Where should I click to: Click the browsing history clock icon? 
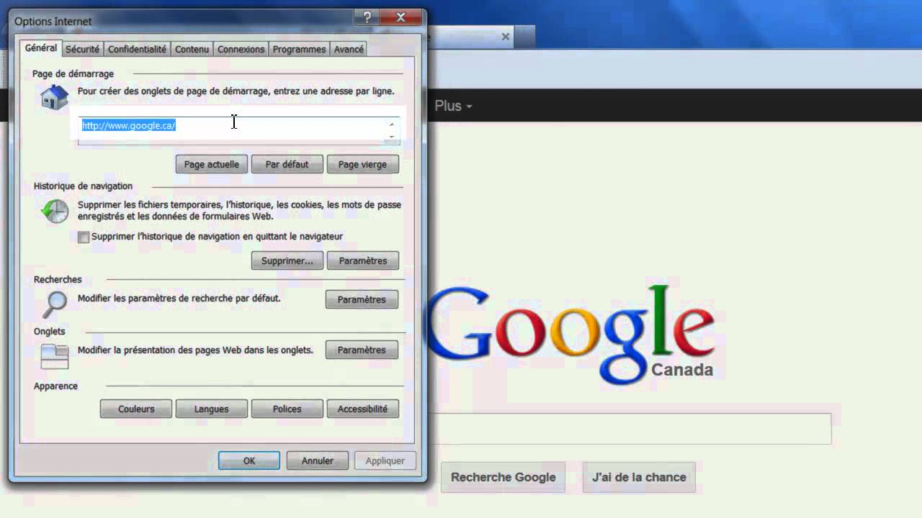pyautogui.click(x=54, y=211)
